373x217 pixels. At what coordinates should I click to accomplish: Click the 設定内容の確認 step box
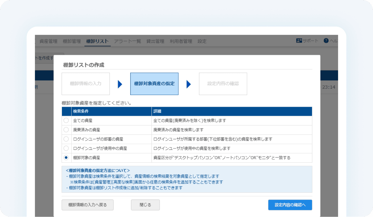(223, 84)
